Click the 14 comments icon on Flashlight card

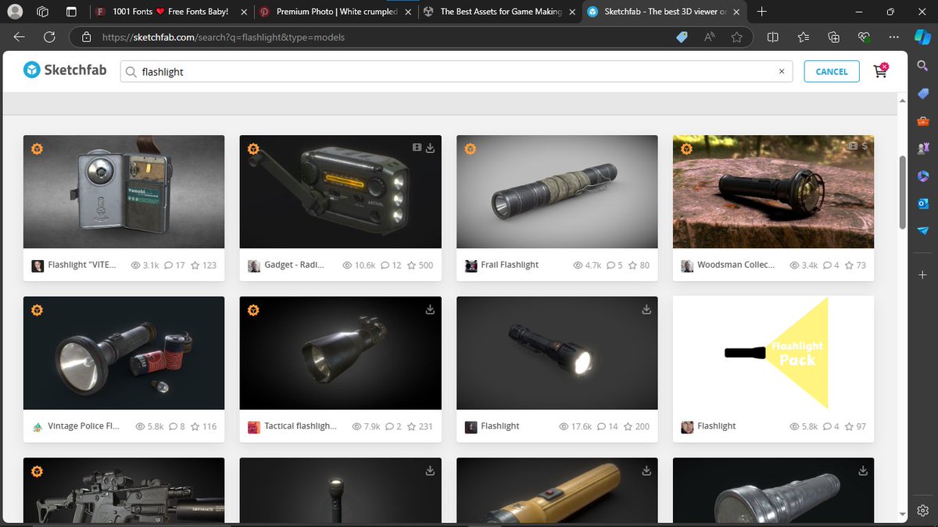coord(601,426)
